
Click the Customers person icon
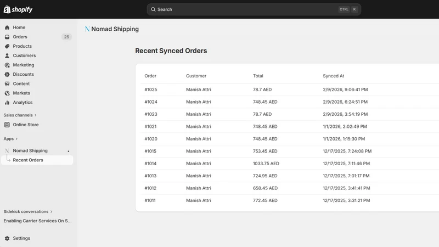7,55
